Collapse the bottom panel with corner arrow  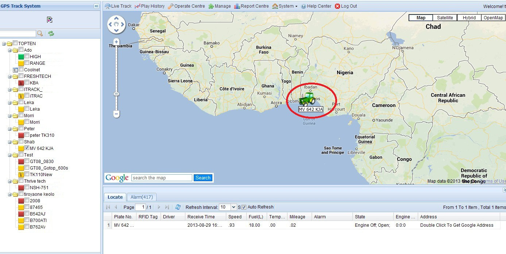(504, 190)
